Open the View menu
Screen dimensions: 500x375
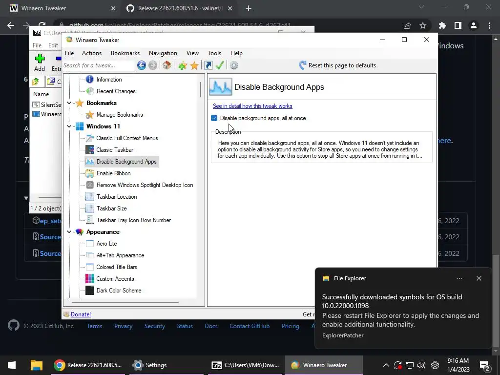coord(192,53)
